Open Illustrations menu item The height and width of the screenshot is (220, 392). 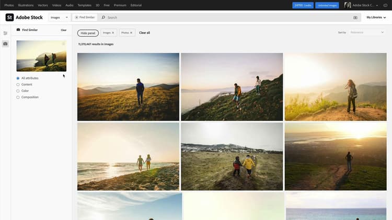pos(26,5)
